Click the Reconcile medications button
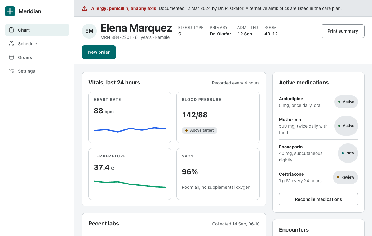 tap(318, 199)
